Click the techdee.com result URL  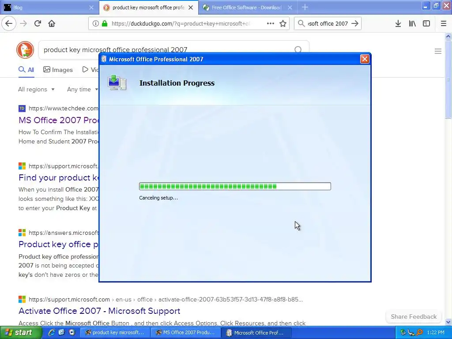click(64, 109)
